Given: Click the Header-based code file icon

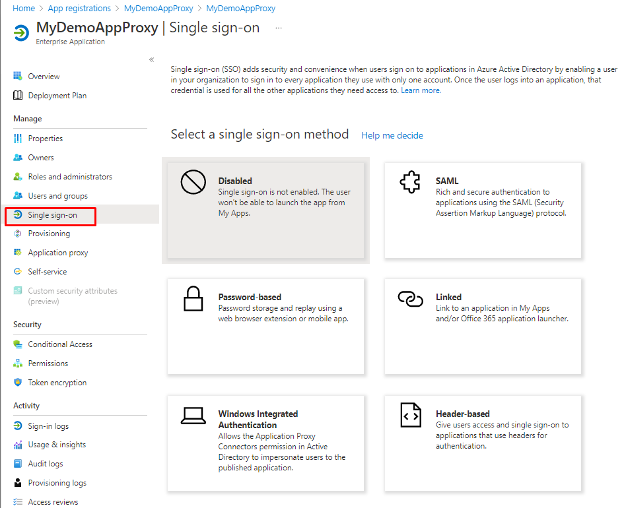Looking at the screenshot, I should pos(410,416).
